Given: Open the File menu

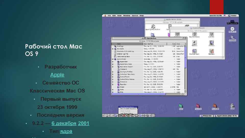Looking at the screenshot, I should (x=109, y=16).
